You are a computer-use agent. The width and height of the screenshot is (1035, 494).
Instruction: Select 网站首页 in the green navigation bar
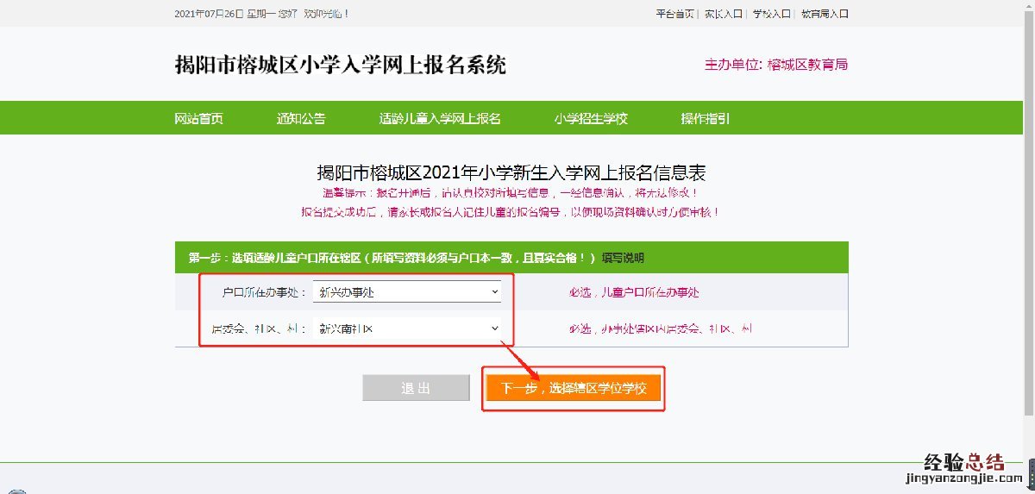pos(198,119)
